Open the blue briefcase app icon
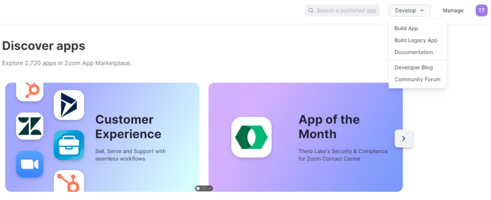 (69, 145)
